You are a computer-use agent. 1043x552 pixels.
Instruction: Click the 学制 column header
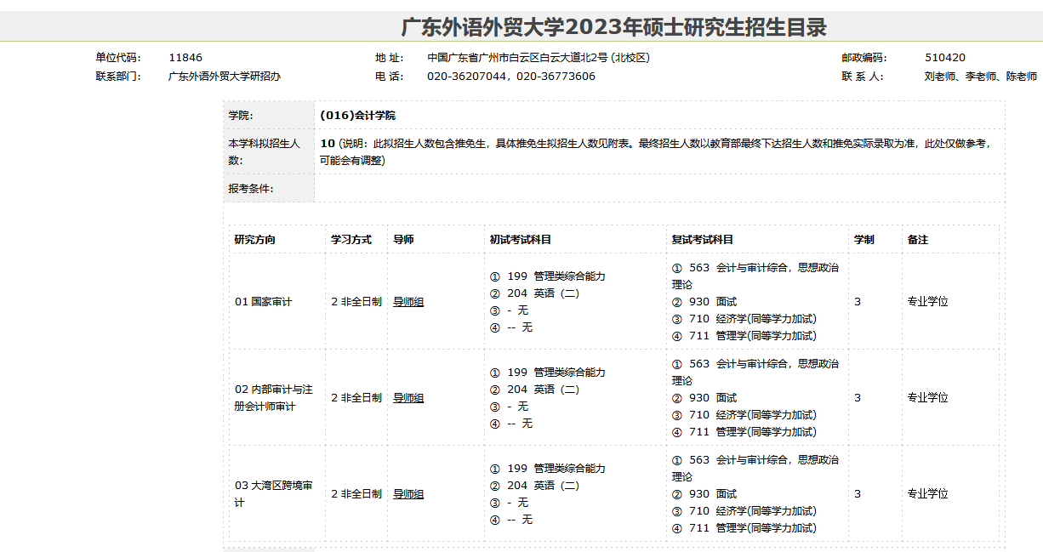[x=864, y=240]
